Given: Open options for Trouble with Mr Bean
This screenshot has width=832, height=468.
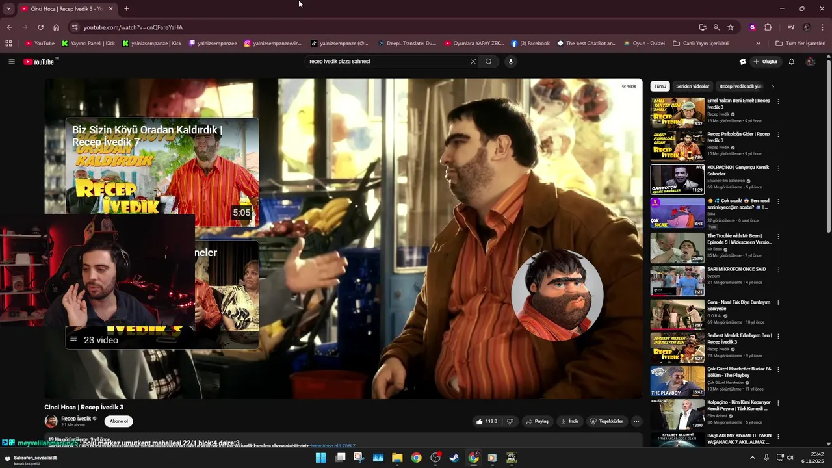Looking at the screenshot, I should tap(778, 236).
